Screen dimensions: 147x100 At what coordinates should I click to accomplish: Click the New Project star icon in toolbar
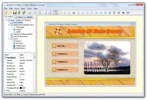[6, 12]
